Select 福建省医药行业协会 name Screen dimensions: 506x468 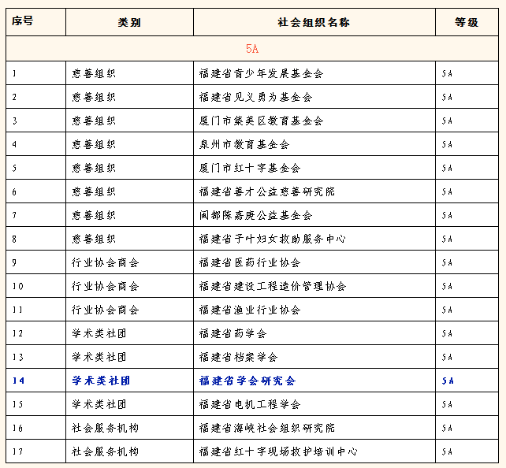tap(250, 262)
